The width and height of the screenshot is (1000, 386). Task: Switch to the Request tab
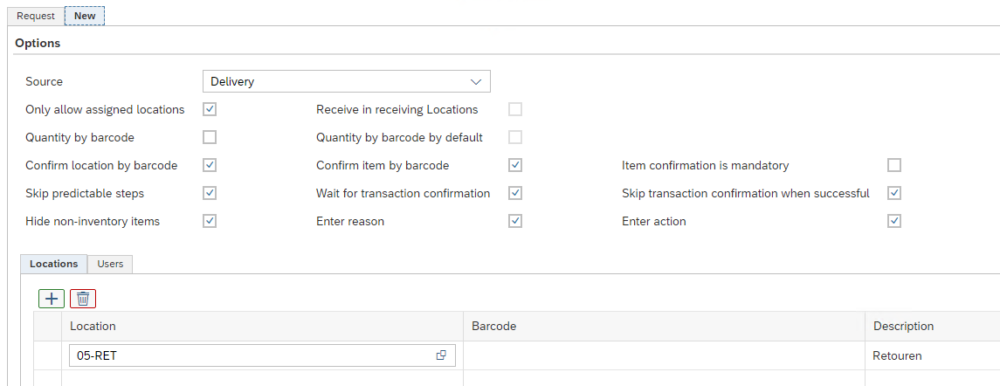(36, 16)
